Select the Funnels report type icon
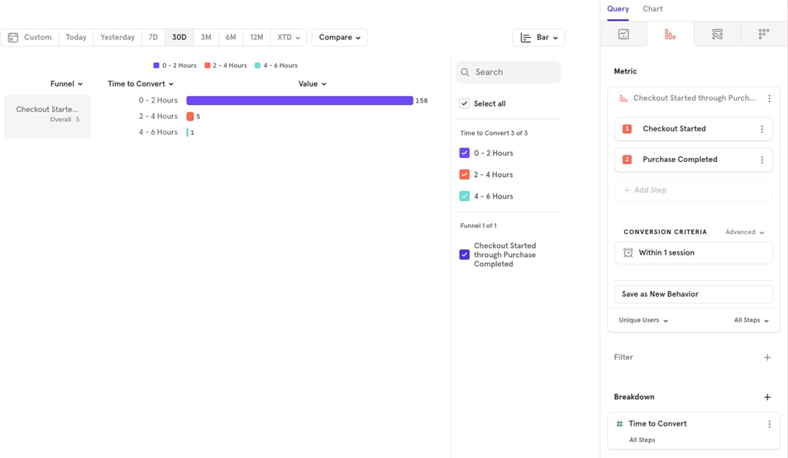 pos(671,34)
